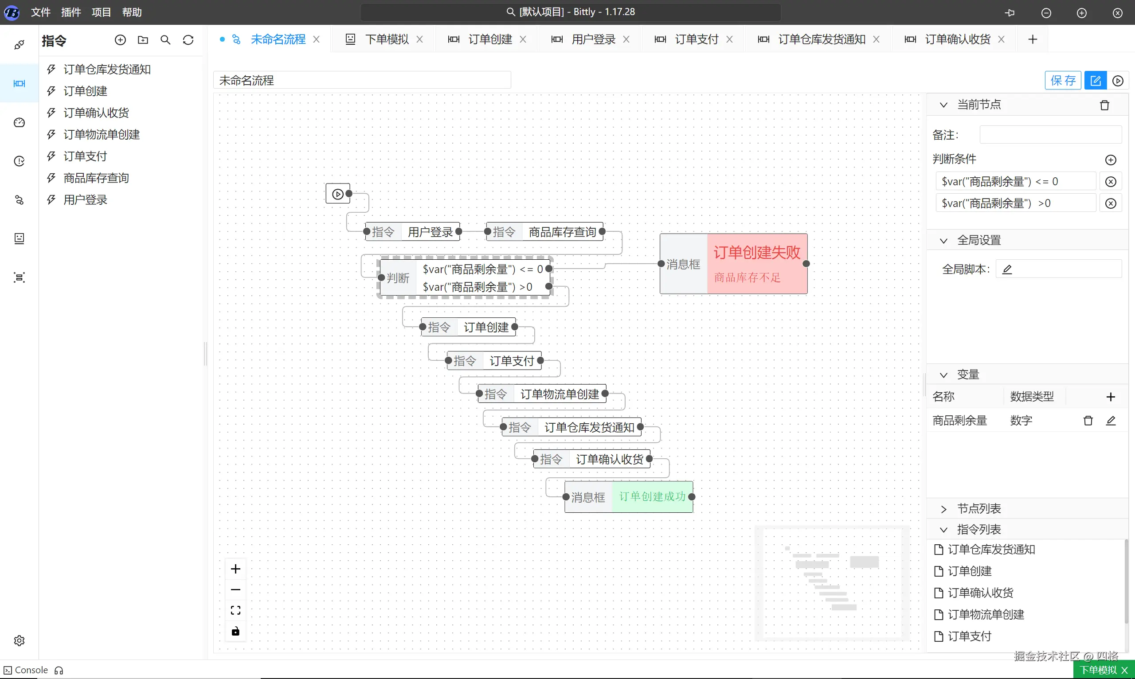Viewport: 1135px width, 679px height.
Task: Expand the 节点列表 section
Action: (x=943, y=509)
